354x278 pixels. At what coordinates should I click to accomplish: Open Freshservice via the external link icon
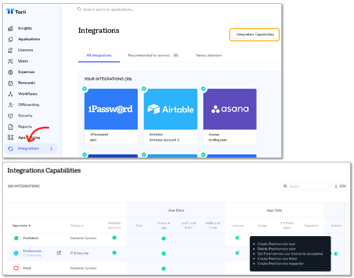[59, 253]
